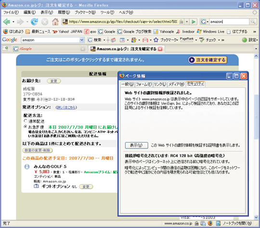The width and height of the screenshot is (260, 228).
Task: Open the list-all-tabs dropdown arrow
Action: 256,49
